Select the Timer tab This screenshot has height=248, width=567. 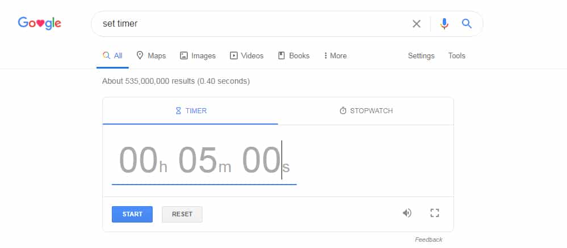coord(191,111)
